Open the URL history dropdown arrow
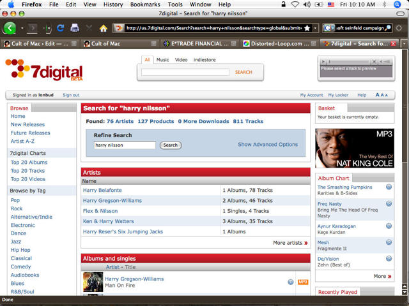The image size is (409, 306). [x=315, y=28]
